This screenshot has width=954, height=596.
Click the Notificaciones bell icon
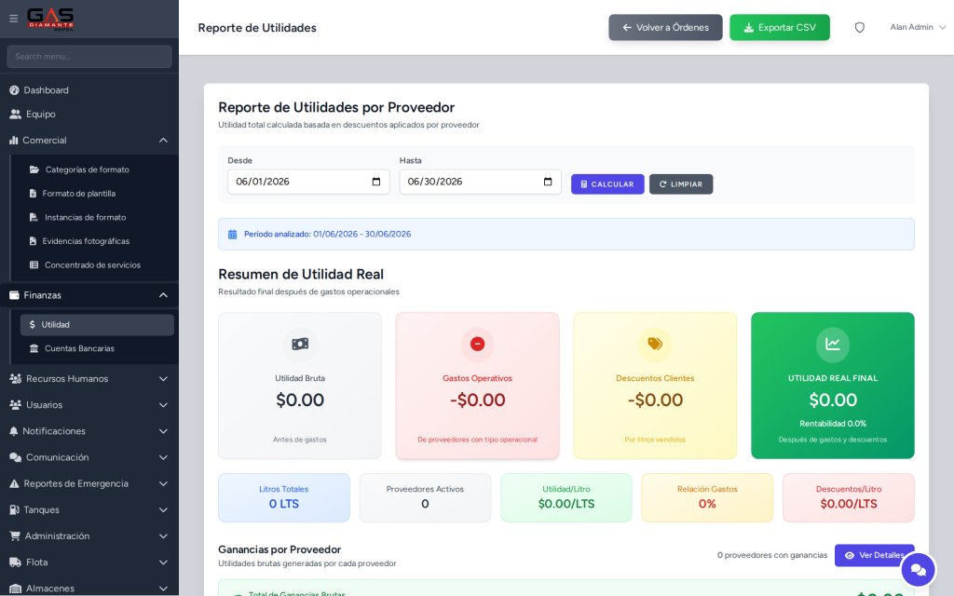coord(13,431)
